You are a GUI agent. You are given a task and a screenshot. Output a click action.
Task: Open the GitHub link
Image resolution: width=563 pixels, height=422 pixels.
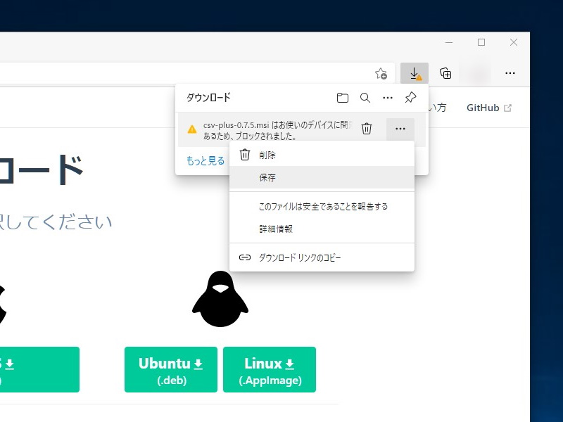(x=484, y=108)
